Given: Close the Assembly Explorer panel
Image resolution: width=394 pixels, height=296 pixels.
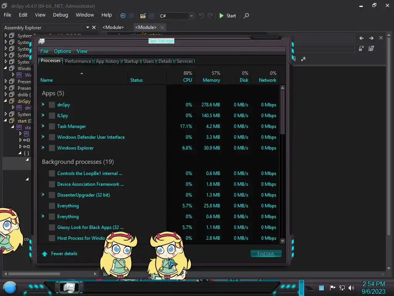Looking at the screenshot, I should click(94, 27).
